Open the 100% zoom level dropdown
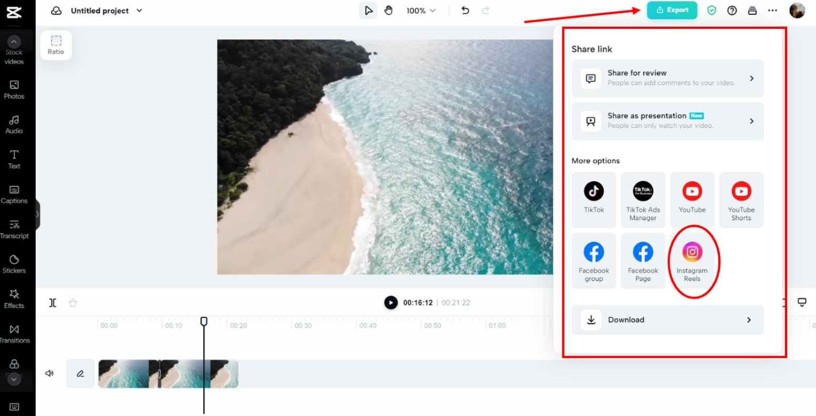This screenshot has width=816, height=416. [421, 10]
